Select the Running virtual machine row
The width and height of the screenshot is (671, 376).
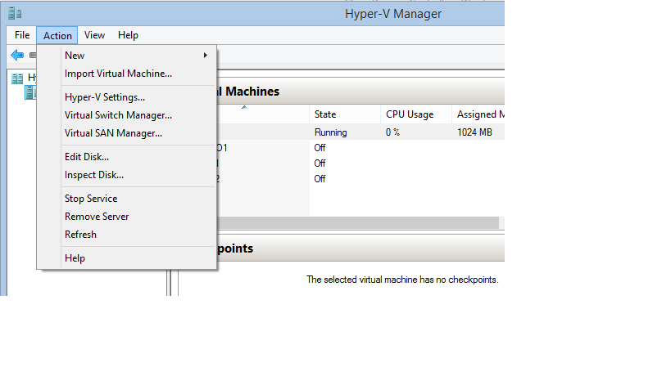[x=360, y=132]
